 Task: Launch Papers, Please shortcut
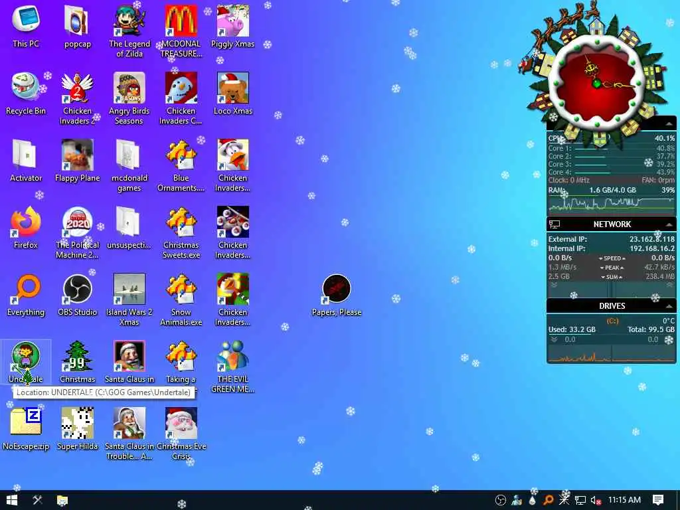(x=337, y=294)
